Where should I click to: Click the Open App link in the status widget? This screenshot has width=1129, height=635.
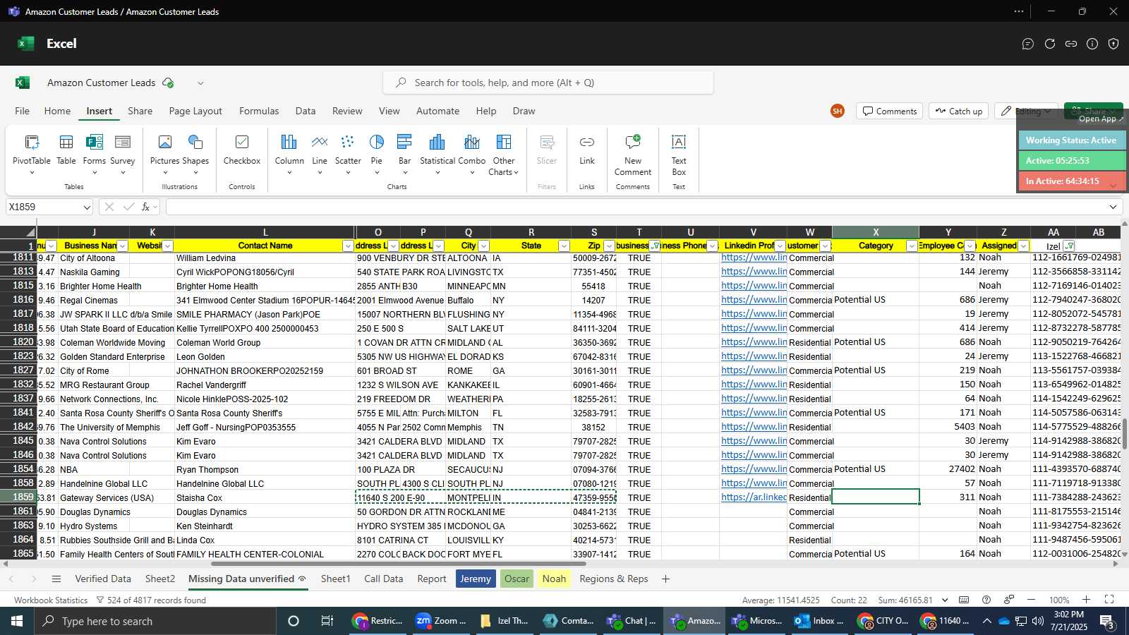(x=1101, y=119)
